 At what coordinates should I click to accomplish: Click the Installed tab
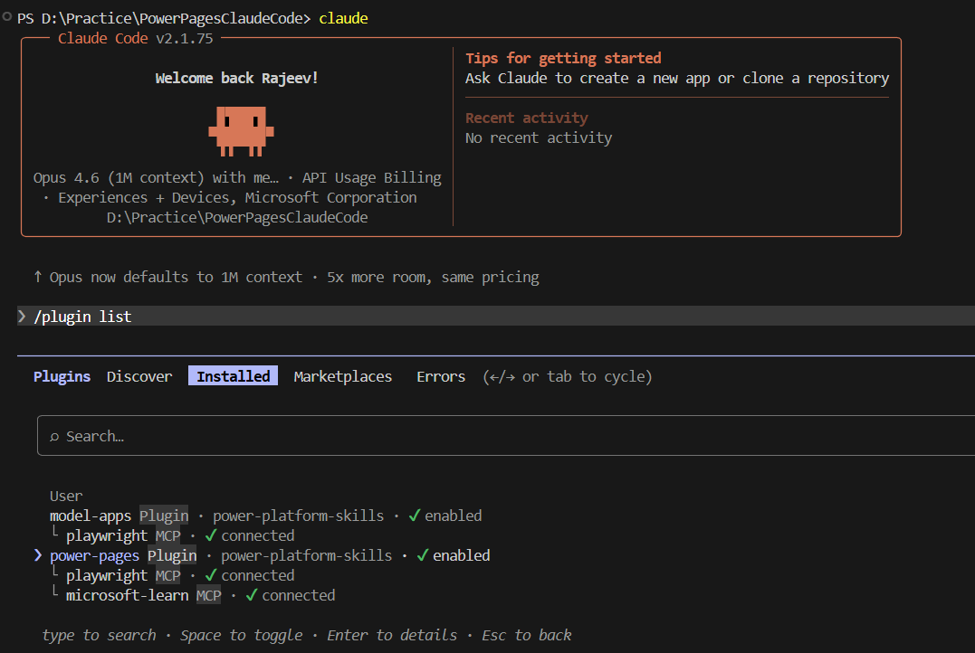point(233,376)
